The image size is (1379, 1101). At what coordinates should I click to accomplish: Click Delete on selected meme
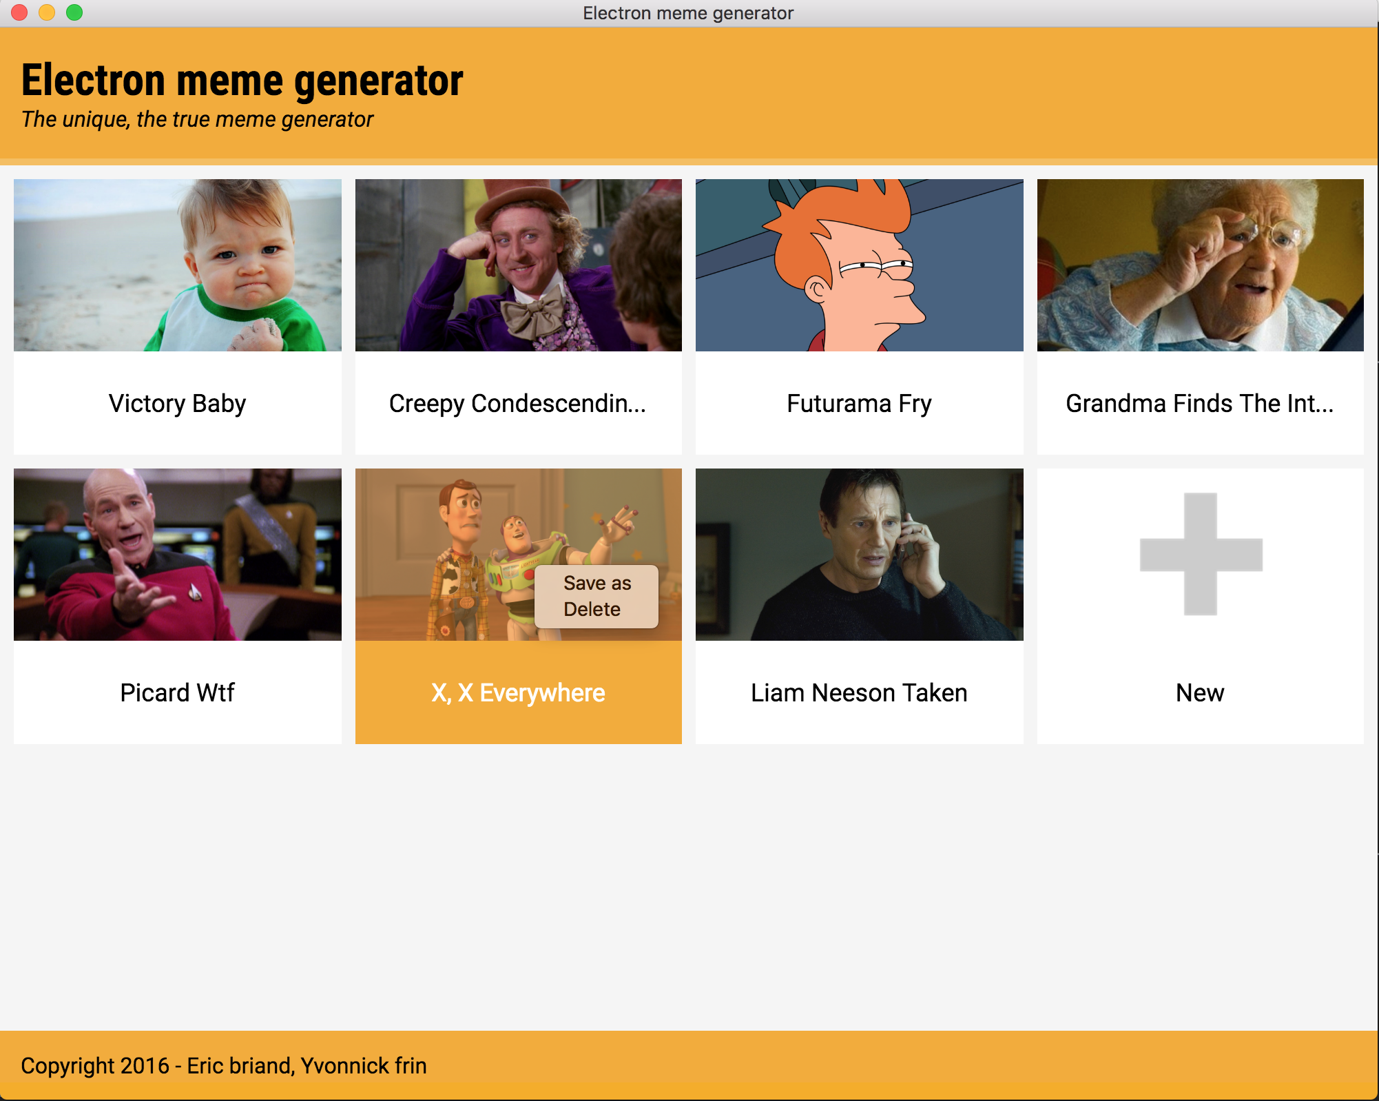pos(593,611)
